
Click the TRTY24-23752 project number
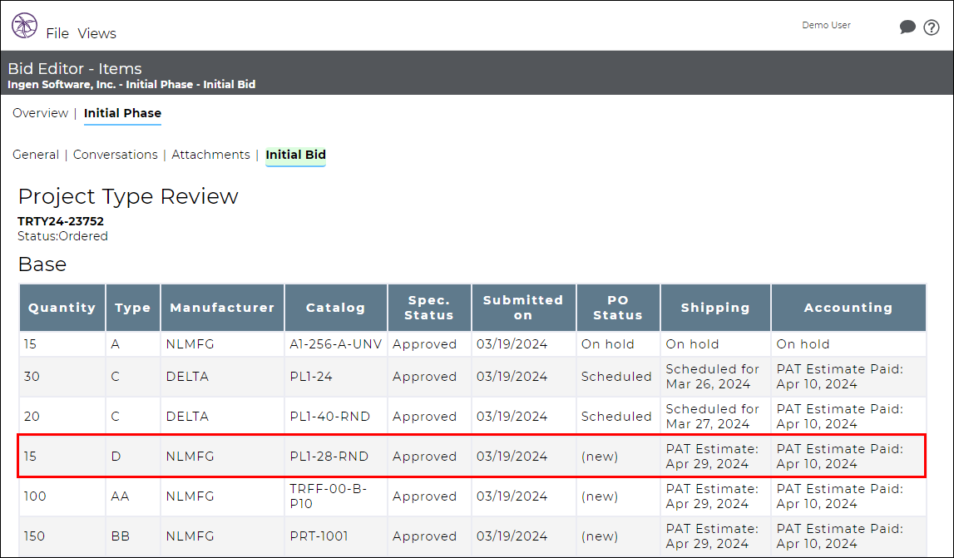pos(62,221)
